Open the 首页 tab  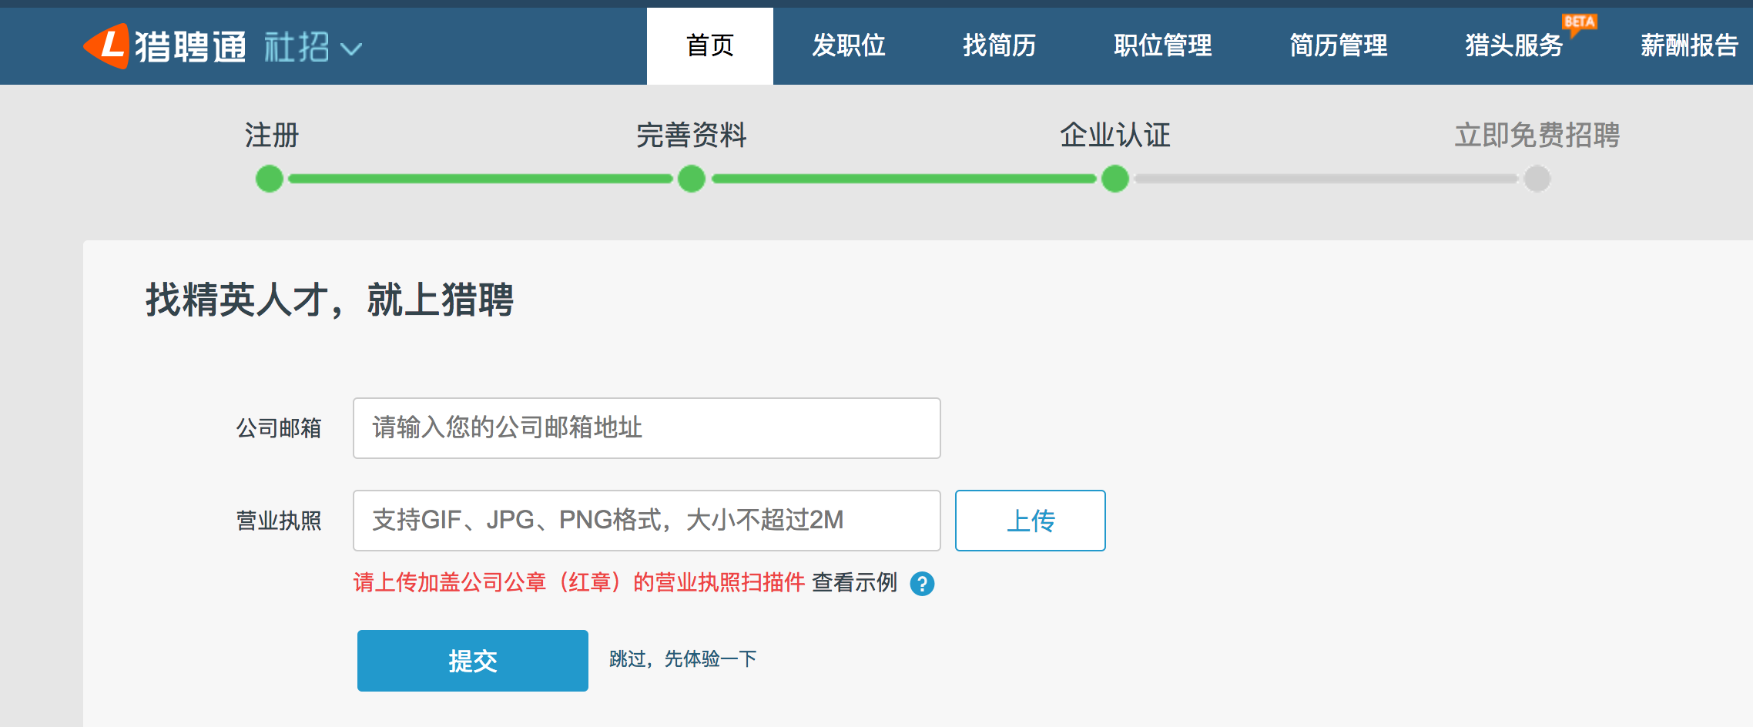[709, 45]
